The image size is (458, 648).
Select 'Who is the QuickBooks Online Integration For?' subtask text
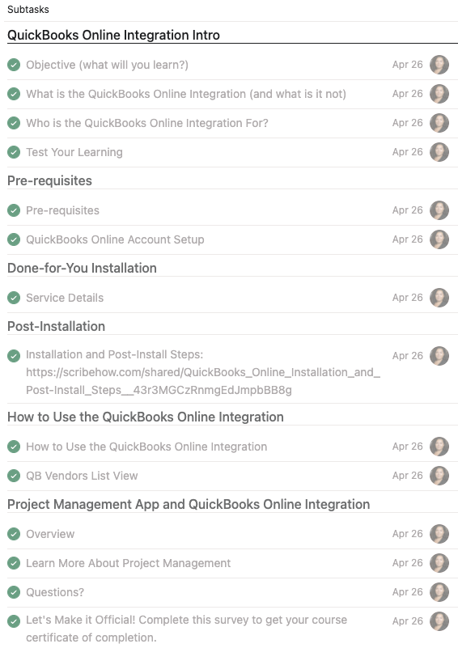click(147, 123)
